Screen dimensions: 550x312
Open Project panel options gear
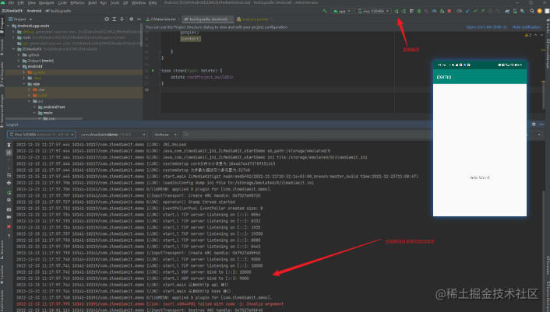131,19
